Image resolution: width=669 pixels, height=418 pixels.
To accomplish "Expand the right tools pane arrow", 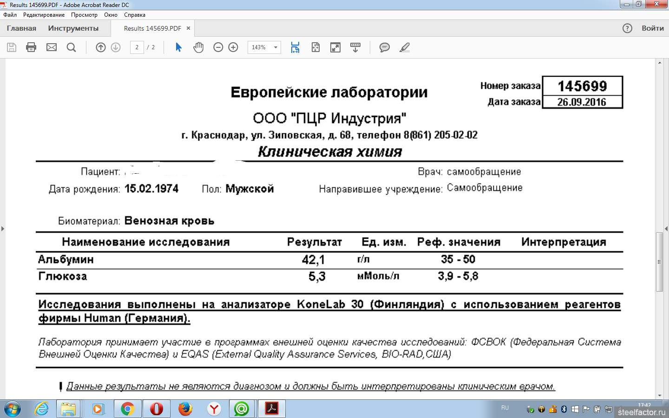I will (x=667, y=229).
